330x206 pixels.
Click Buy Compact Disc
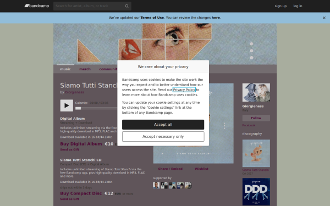click(x=81, y=193)
